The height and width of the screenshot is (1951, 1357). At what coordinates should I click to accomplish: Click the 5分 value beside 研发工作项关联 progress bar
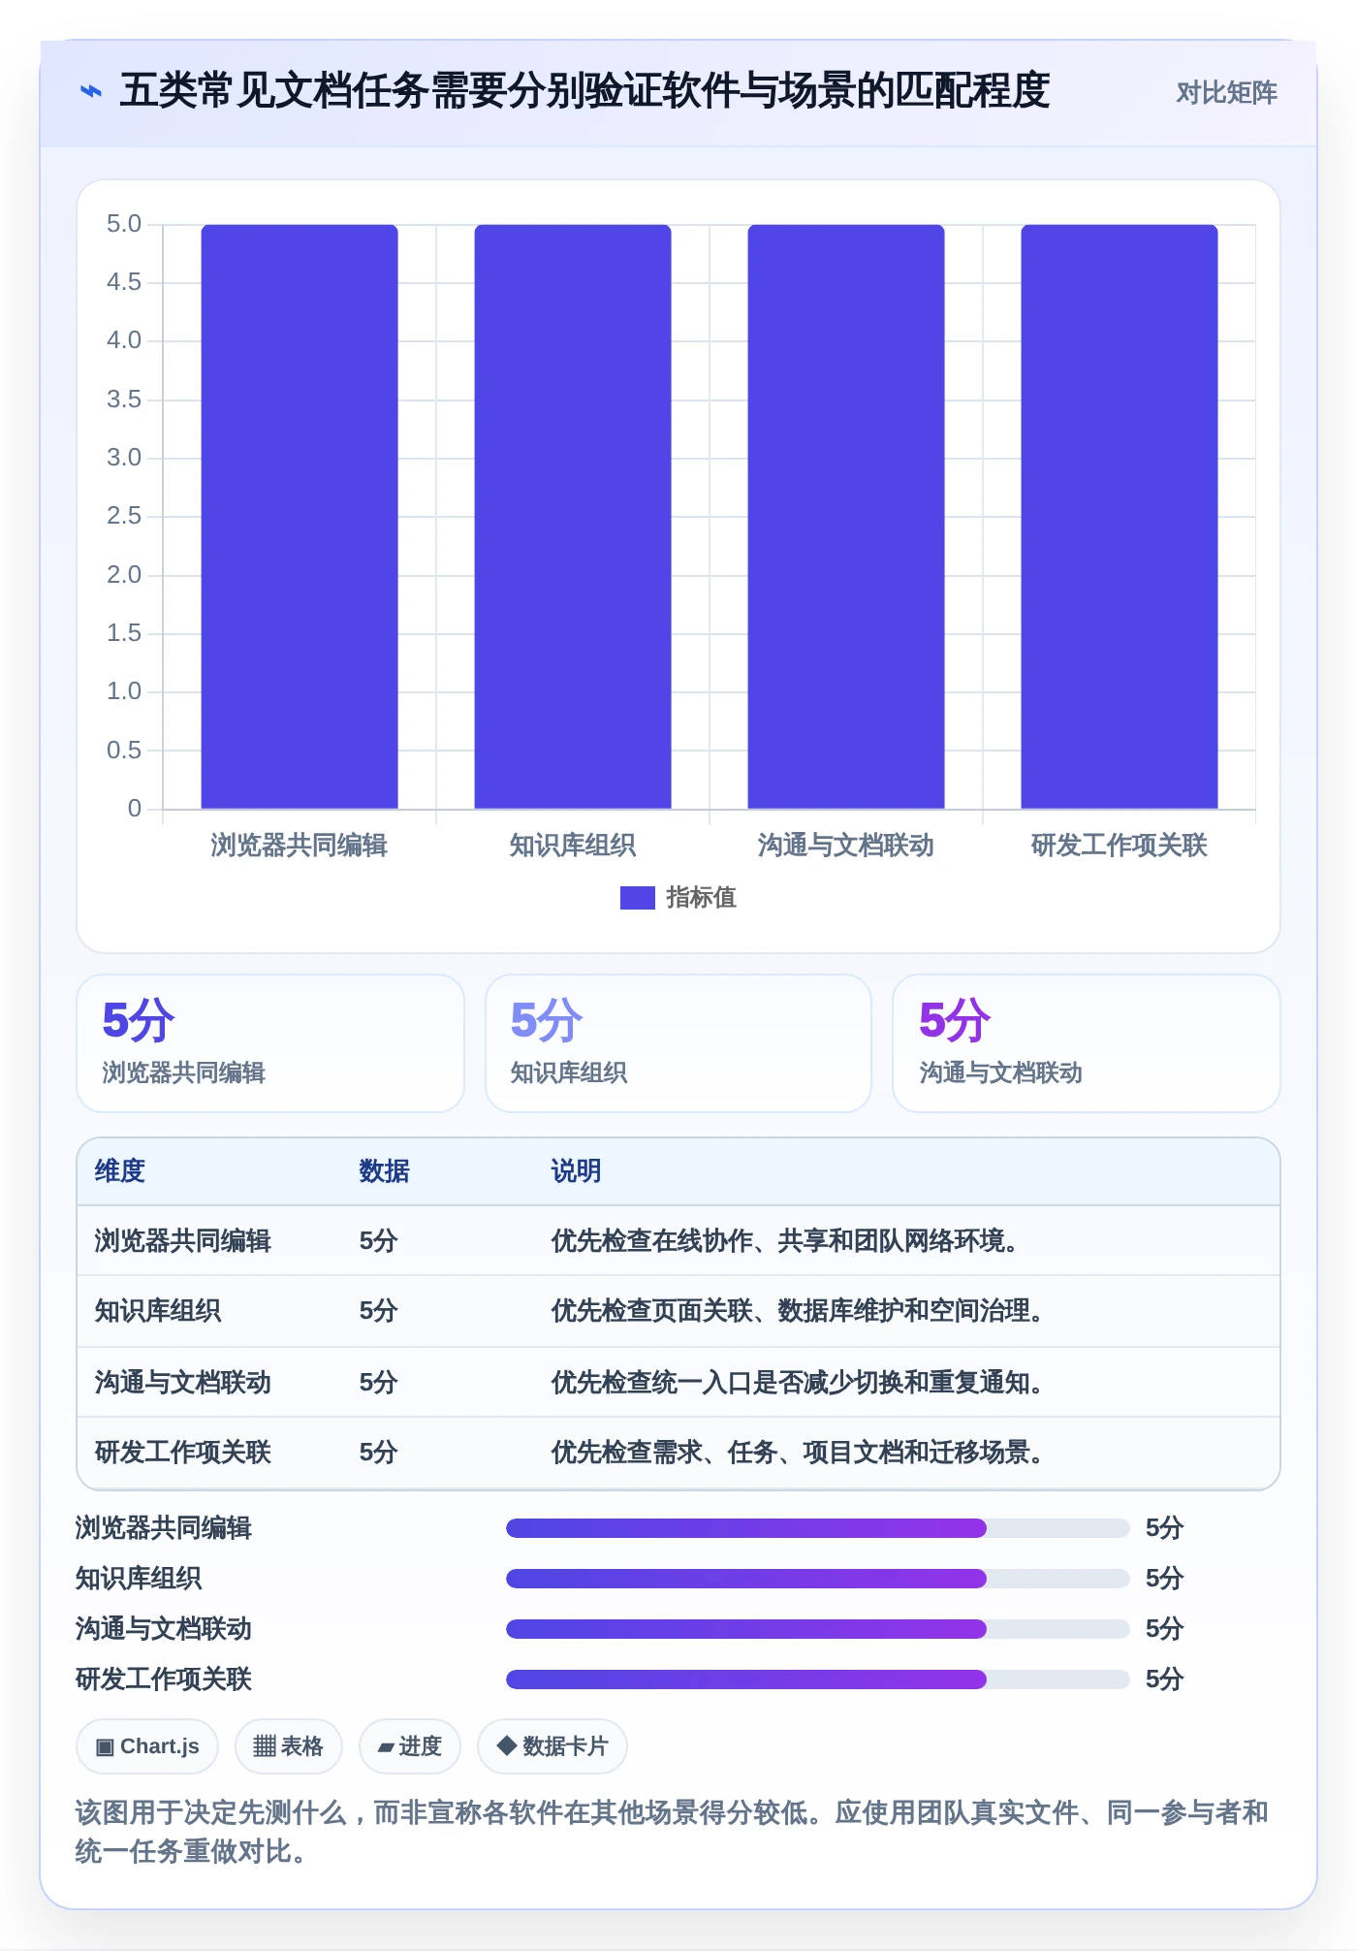pos(1165,1679)
